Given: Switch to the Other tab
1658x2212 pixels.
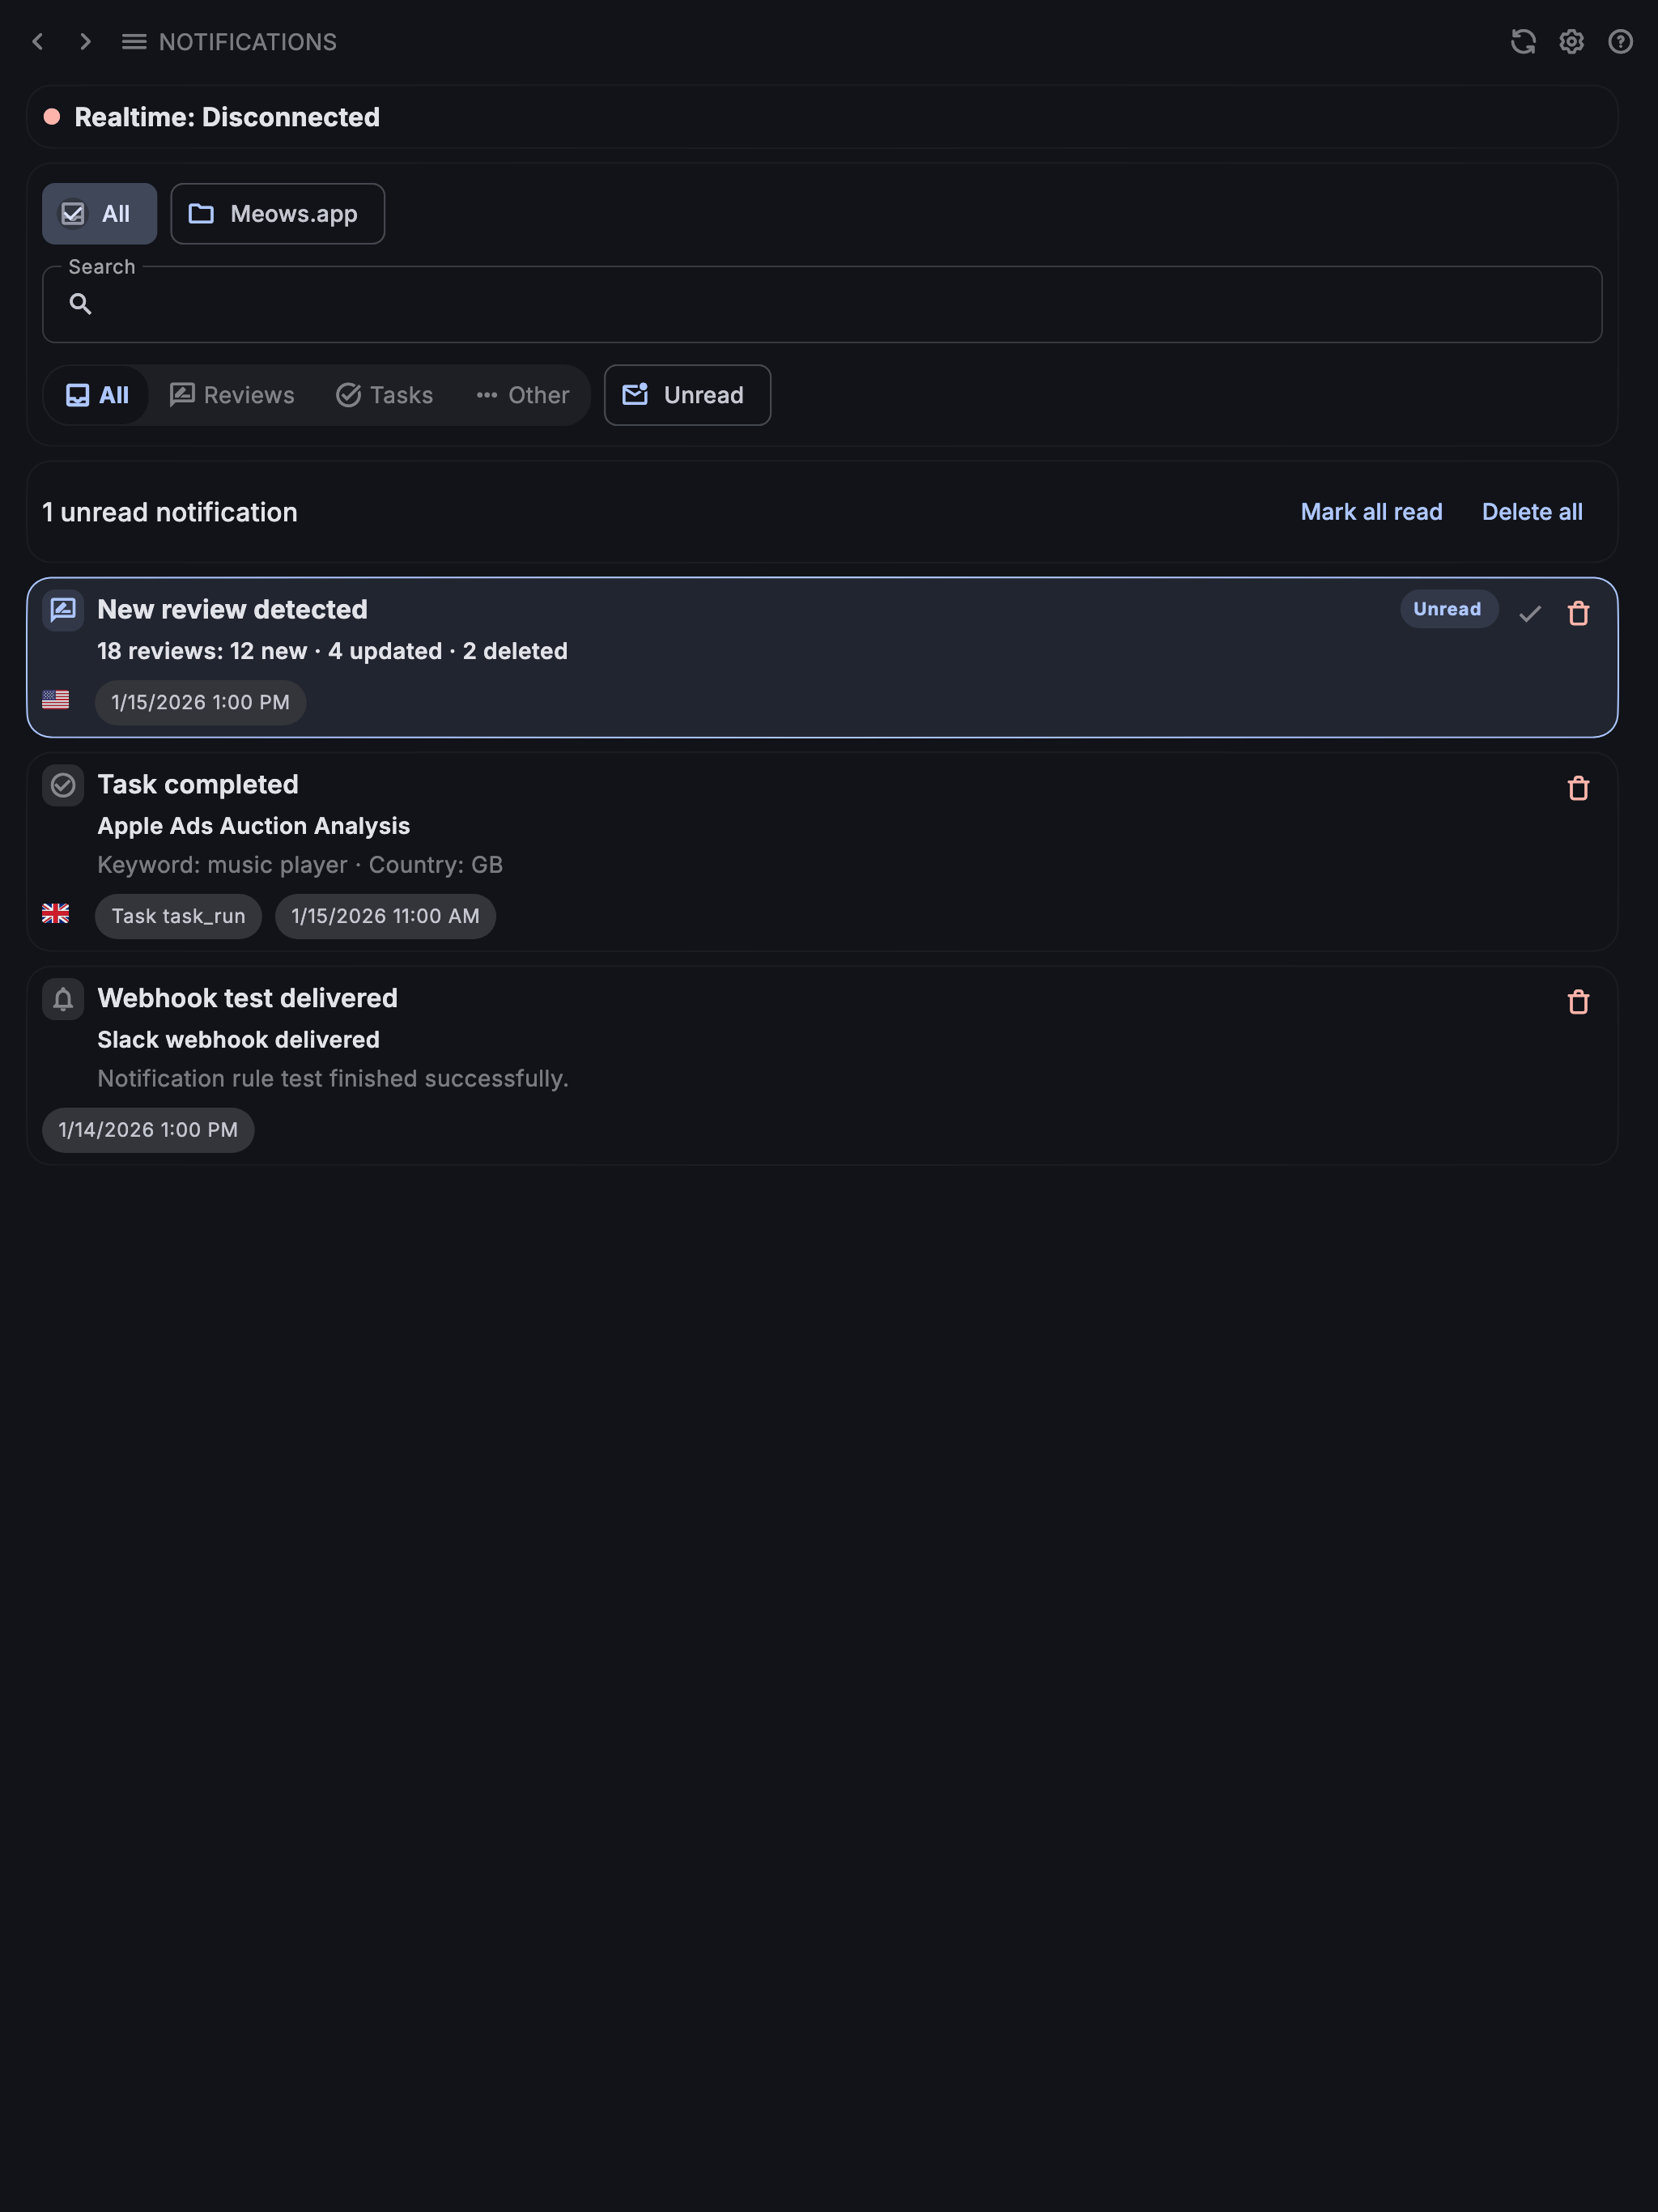Looking at the screenshot, I should 523,395.
